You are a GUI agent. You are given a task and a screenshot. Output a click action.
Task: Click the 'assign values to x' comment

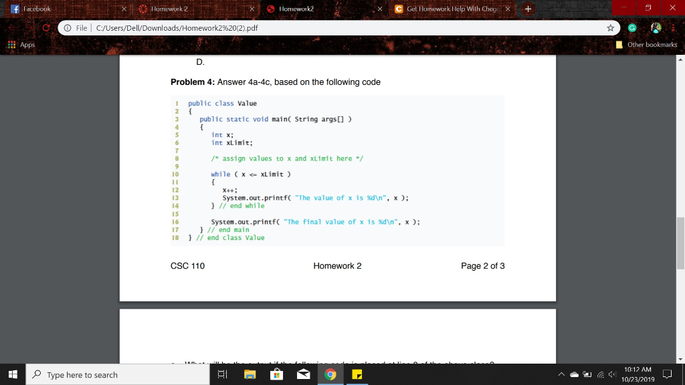287,158
